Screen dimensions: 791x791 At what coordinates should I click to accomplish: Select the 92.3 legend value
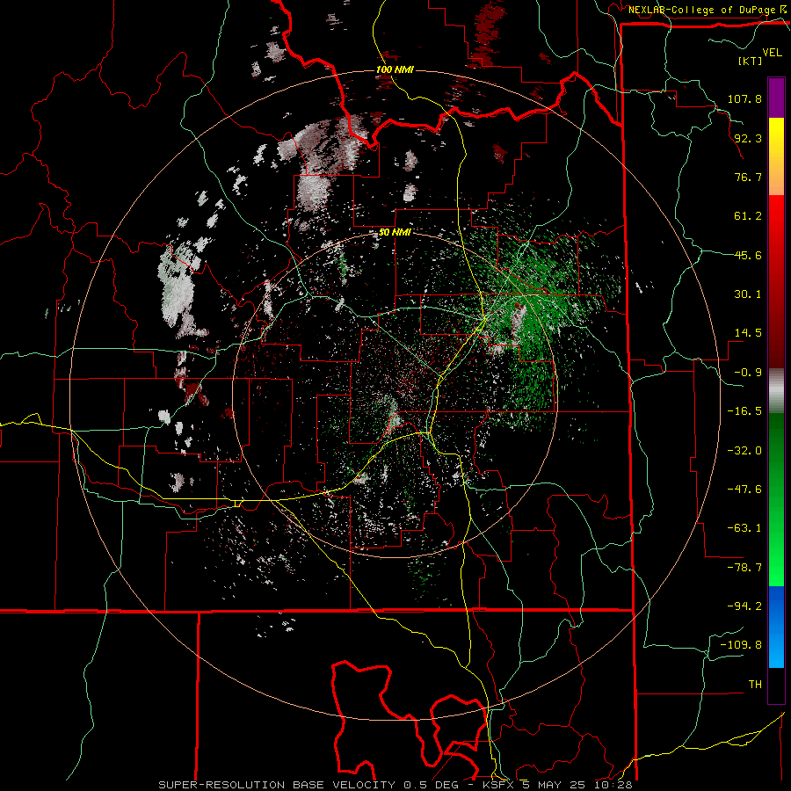tap(748, 138)
